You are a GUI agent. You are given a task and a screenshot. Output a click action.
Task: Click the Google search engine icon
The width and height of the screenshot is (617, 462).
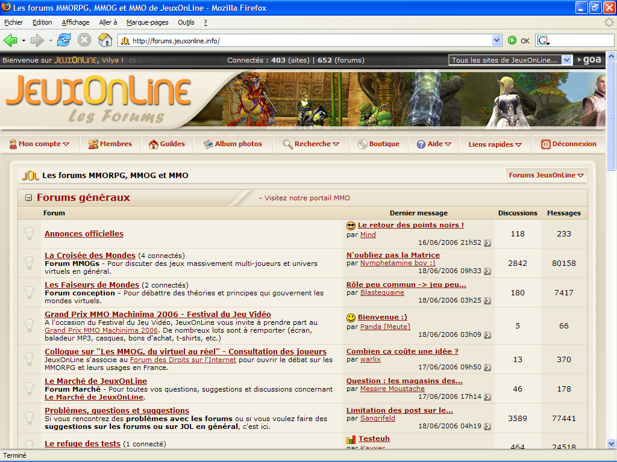point(543,40)
